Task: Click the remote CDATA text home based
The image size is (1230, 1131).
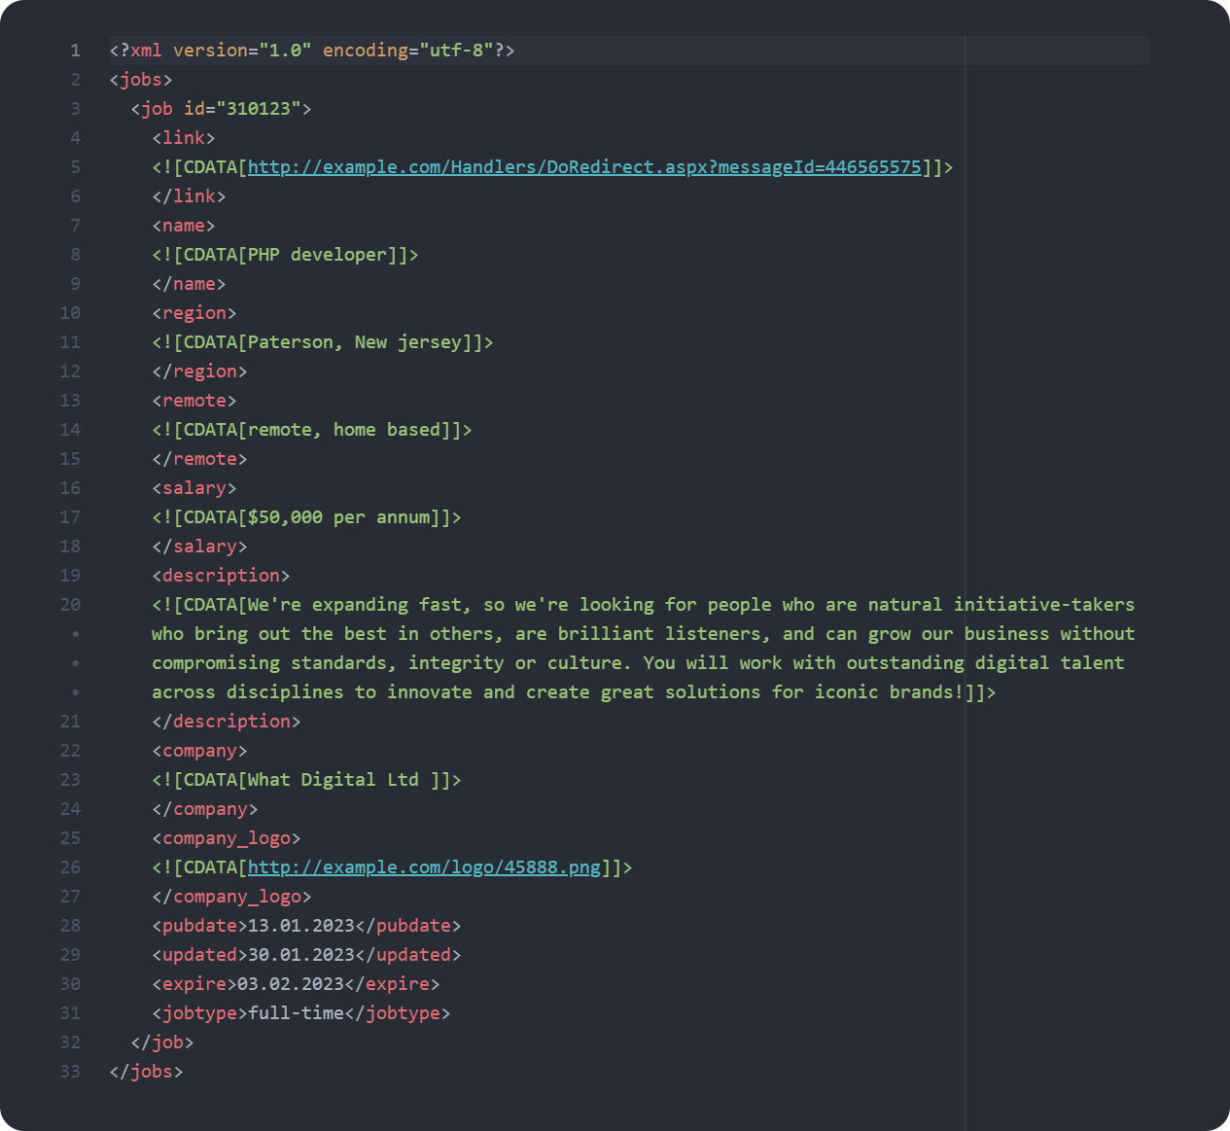Action: (x=389, y=429)
